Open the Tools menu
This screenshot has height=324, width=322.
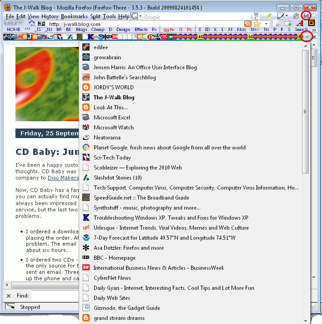pos(109,16)
